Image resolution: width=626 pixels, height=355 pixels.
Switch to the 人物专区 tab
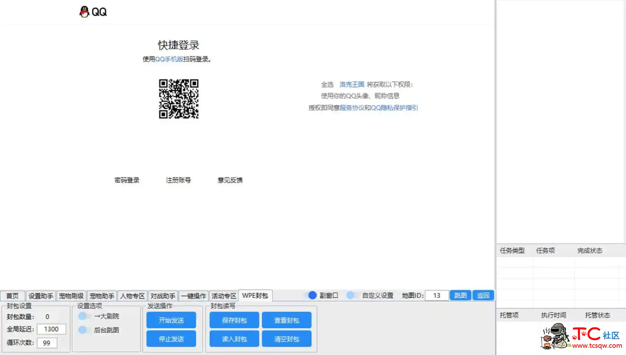(x=132, y=296)
